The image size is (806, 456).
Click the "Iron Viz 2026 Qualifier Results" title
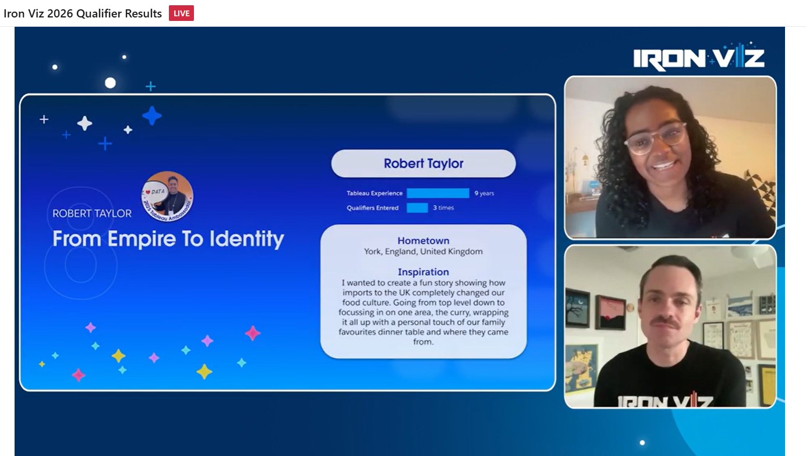[x=83, y=13]
